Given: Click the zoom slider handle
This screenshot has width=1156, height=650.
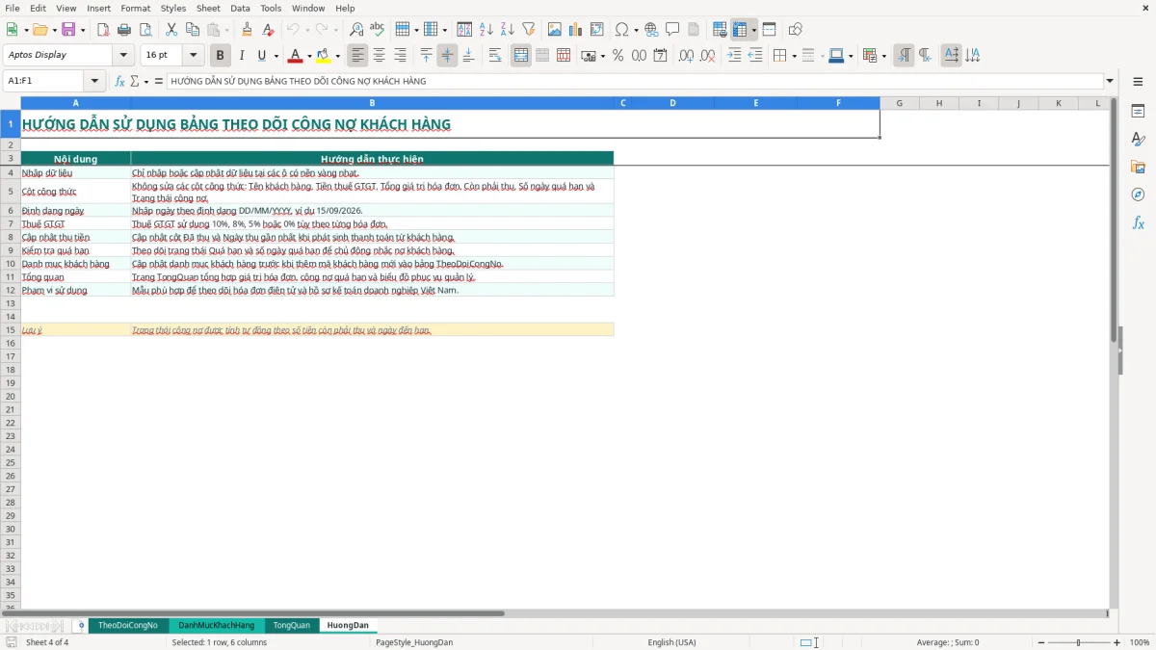Looking at the screenshot, I should pos(1078,642).
